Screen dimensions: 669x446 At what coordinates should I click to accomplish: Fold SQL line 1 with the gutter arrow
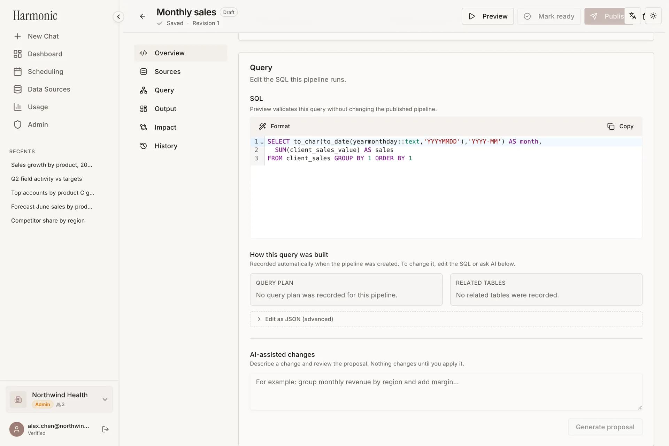click(262, 142)
